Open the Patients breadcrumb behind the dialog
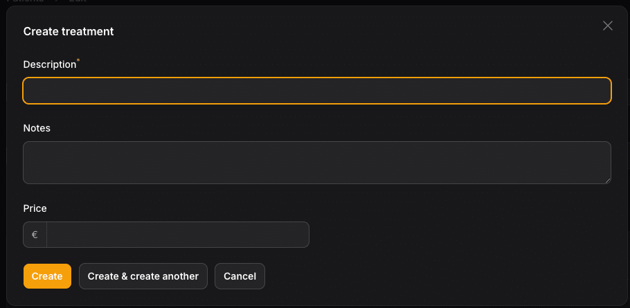This screenshot has height=308, width=630. 25,1
